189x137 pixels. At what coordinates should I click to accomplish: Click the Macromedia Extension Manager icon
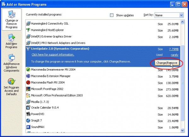pyautogui.click(x=28, y=76)
